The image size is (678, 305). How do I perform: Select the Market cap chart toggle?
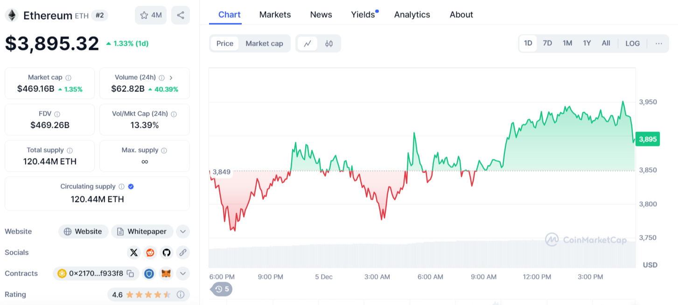[x=264, y=43]
